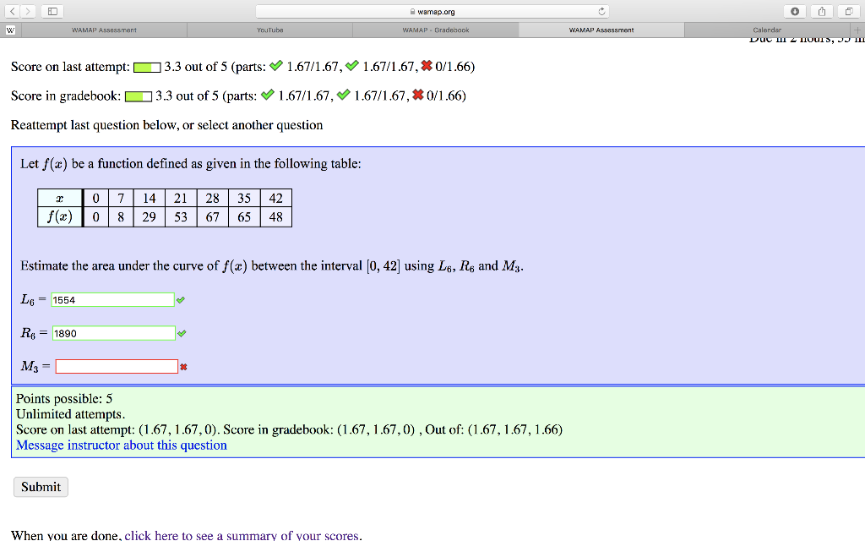The height and width of the screenshot is (541, 865).
Task: Switch to the WAMAP - Gradebook tab
Action: [435, 29]
